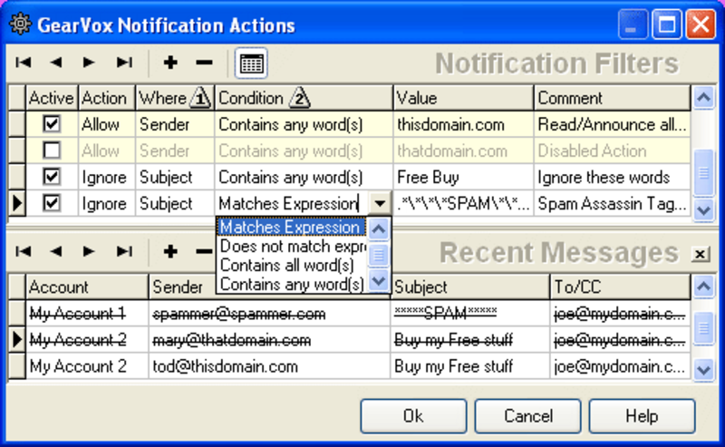Viewport: 725px width, 447px height.
Task: Click '*****SPAM*****' subject cell
Action: [469, 314]
